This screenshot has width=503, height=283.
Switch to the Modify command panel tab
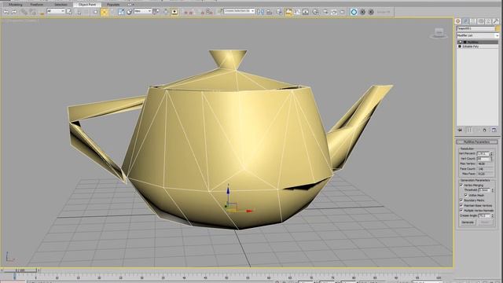465,21
